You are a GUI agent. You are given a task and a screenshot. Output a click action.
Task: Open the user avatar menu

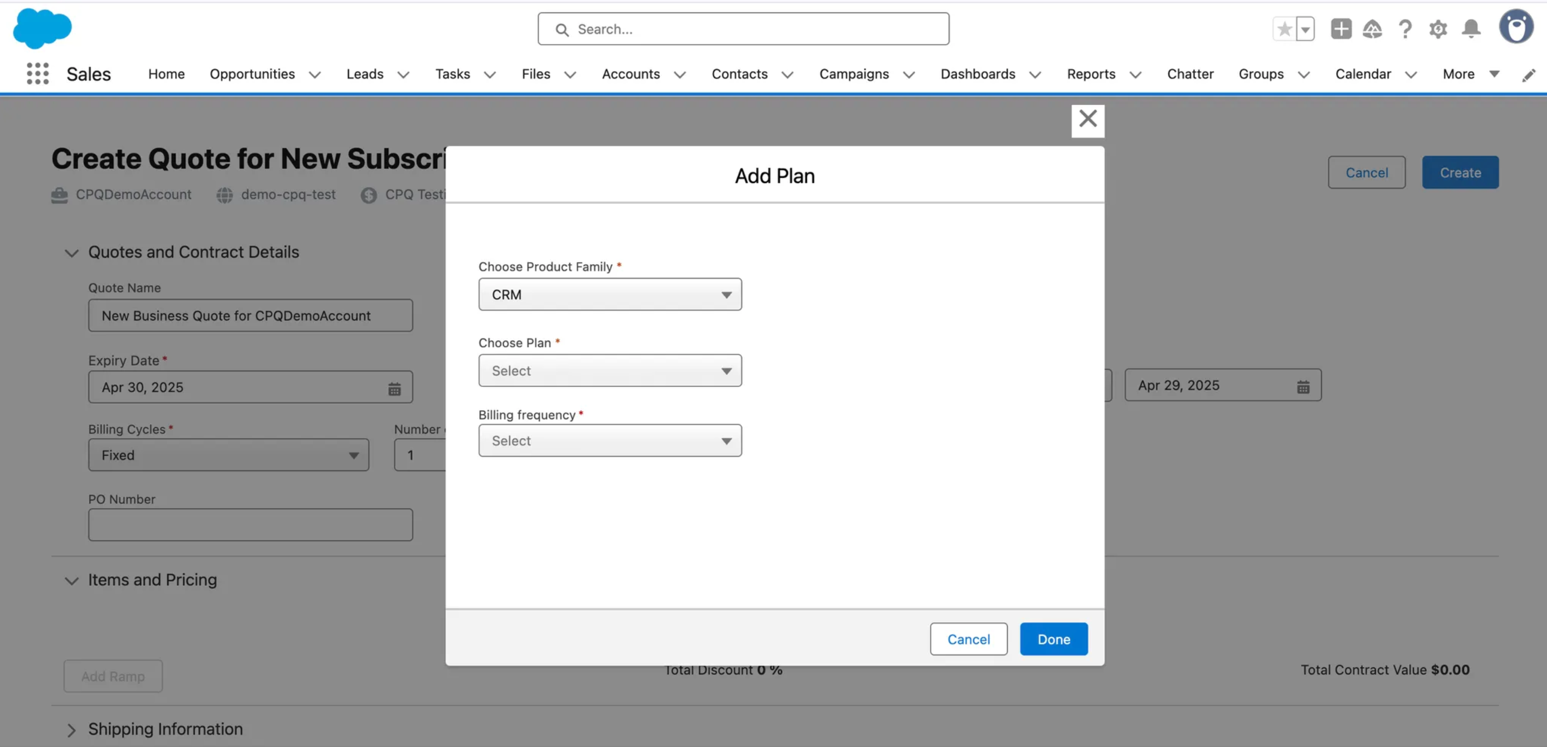[1517, 26]
